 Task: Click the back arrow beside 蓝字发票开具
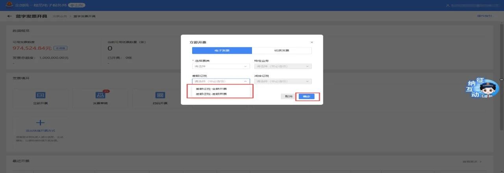[9, 16]
